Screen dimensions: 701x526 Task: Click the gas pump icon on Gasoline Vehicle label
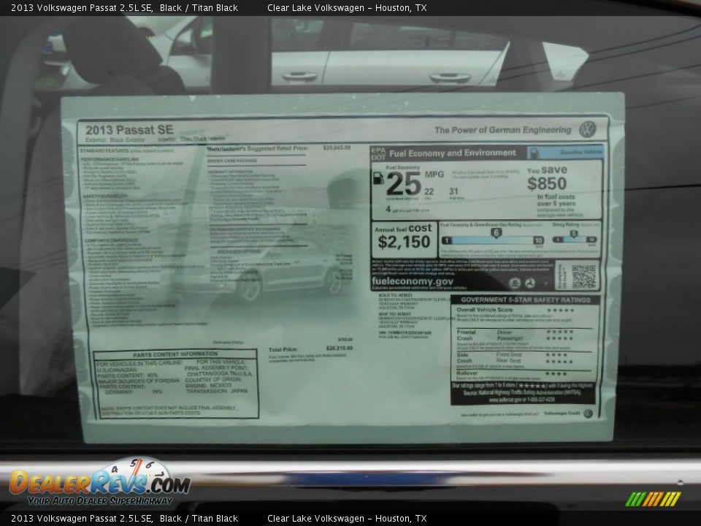pos(535,153)
